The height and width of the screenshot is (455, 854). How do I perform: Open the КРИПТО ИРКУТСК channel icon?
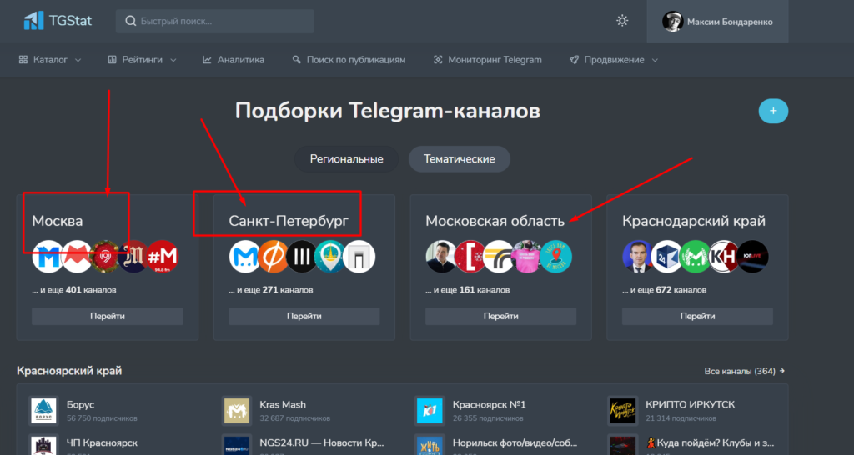tap(623, 410)
